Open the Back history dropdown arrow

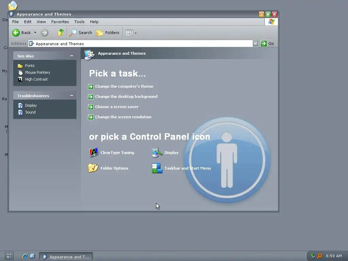pyautogui.click(x=35, y=33)
